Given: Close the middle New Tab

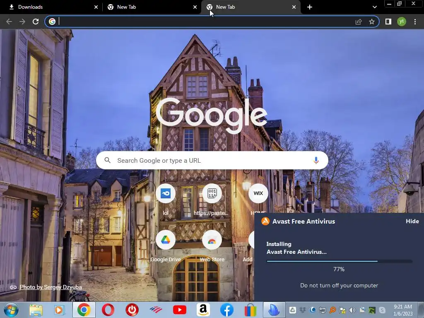Looking at the screenshot, I should click(x=195, y=7).
